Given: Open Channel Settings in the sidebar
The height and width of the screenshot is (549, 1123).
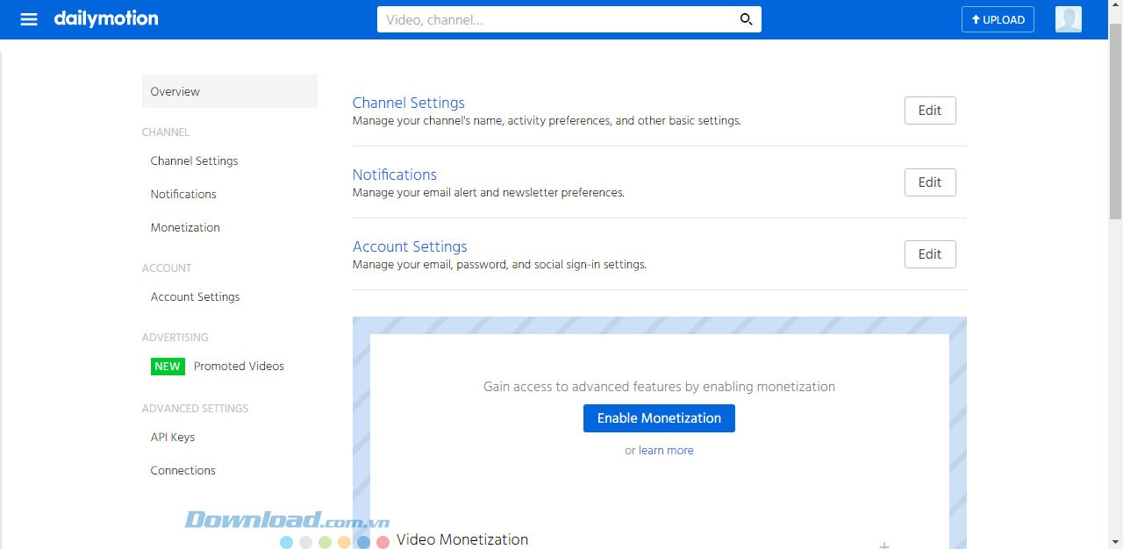Looking at the screenshot, I should click(194, 161).
